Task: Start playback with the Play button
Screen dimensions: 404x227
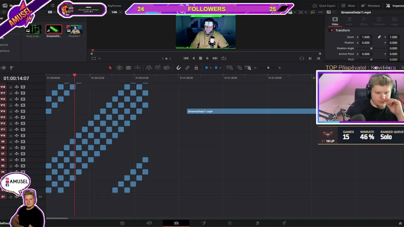Action: click(207, 58)
